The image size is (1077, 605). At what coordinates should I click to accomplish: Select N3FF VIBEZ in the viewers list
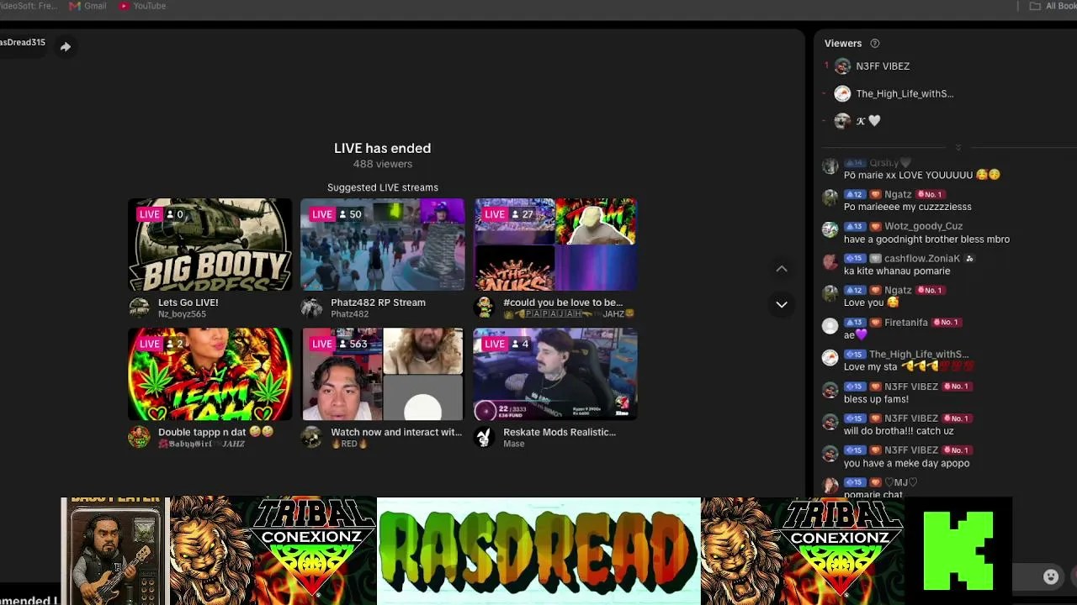pos(883,66)
